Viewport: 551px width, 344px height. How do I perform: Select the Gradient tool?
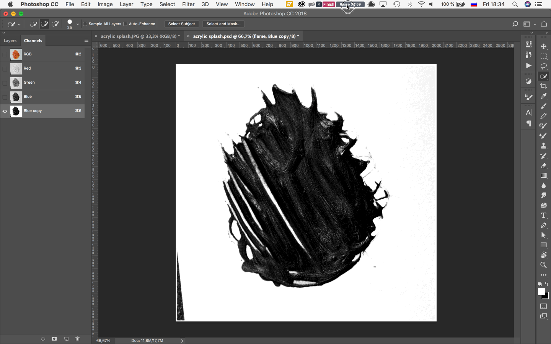[x=544, y=175]
